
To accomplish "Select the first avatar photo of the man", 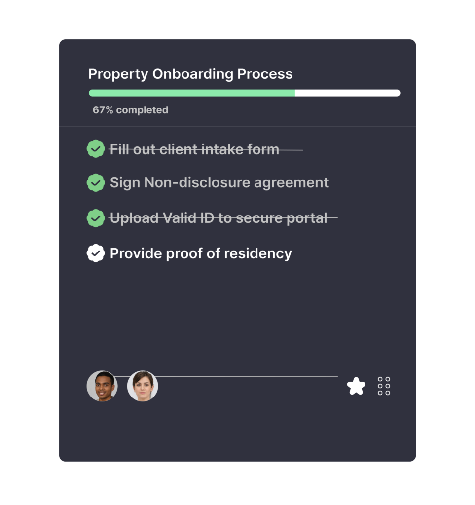I will pos(103,386).
